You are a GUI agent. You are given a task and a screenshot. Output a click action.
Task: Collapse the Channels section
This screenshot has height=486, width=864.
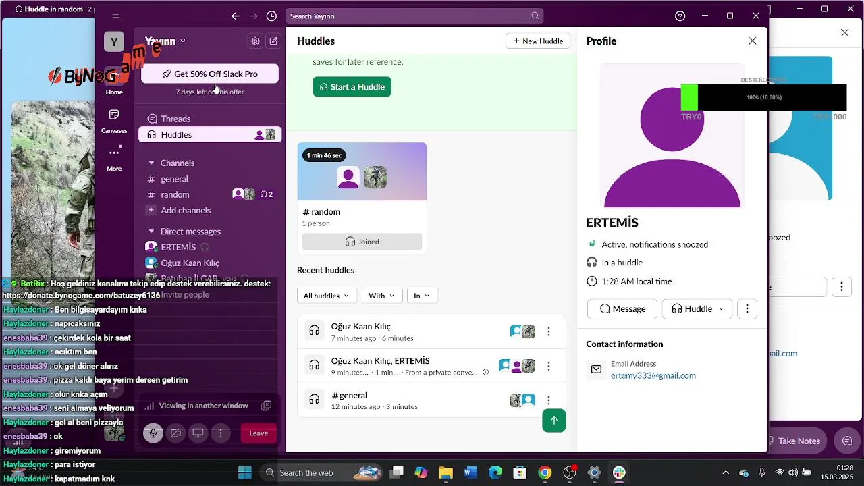coord(151,163)
